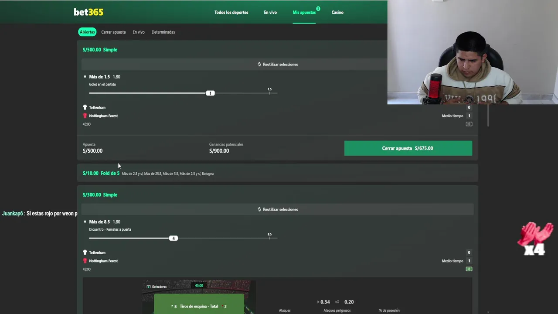
Task: Click the bet365 logo
Action: pyautogui.click(x=88, y=12)
